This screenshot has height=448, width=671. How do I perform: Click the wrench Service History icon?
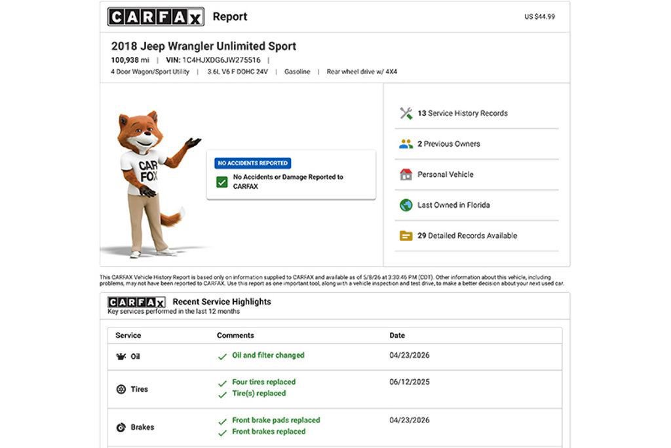(406, 113)
